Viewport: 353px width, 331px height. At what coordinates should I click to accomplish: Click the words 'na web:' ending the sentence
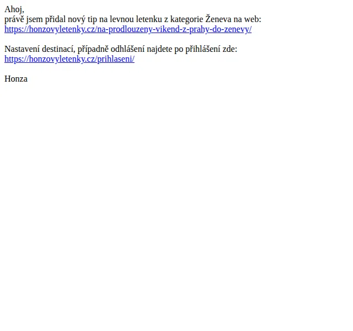coord(247,19)
